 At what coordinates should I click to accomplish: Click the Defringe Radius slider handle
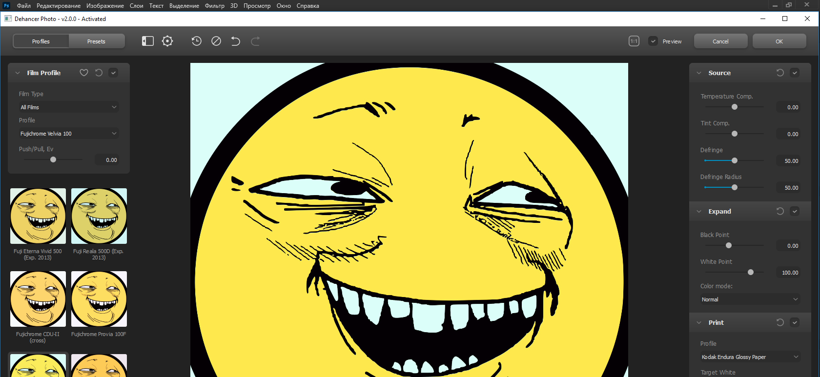[x=735, y=187]
